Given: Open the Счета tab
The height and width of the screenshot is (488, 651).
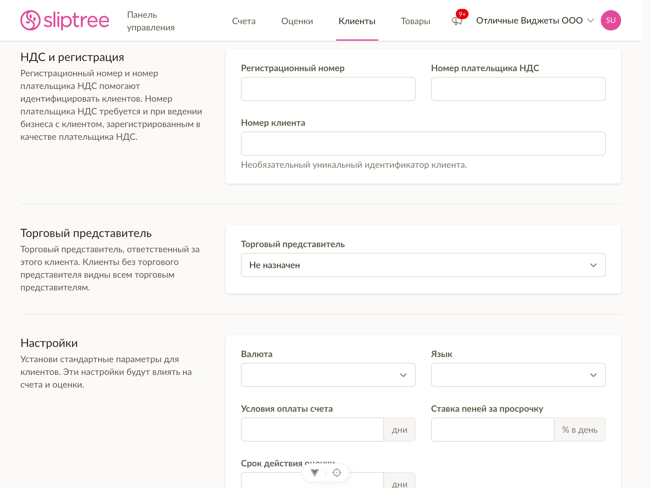Looking at the screenshot, I should (244, 21).
